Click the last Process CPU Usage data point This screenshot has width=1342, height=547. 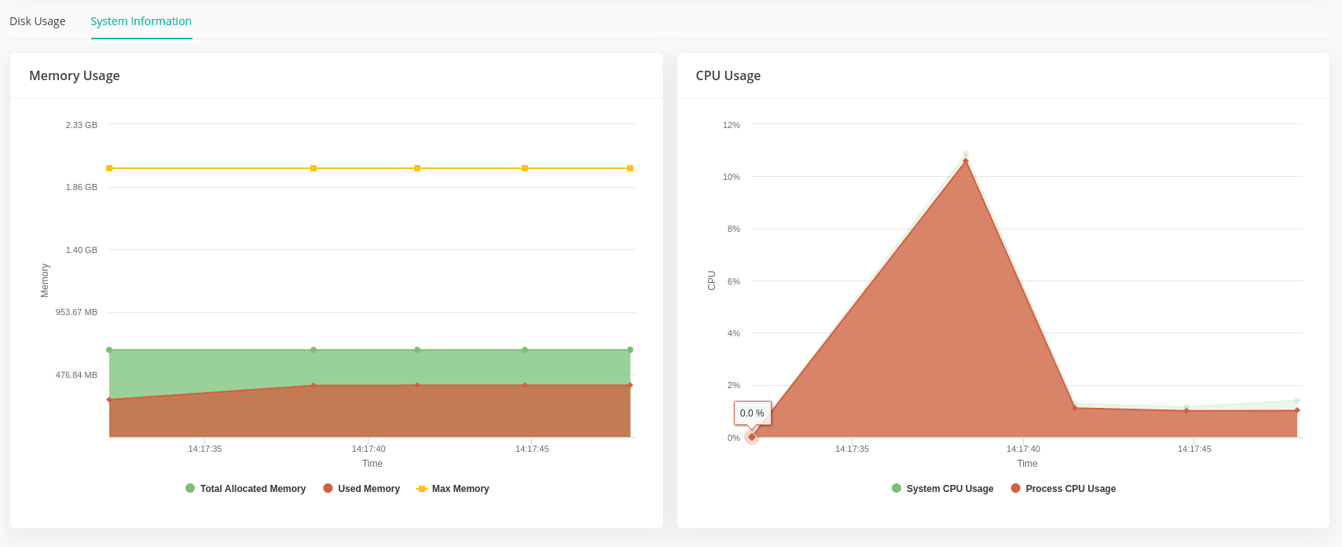click(x=1297, y=410)
